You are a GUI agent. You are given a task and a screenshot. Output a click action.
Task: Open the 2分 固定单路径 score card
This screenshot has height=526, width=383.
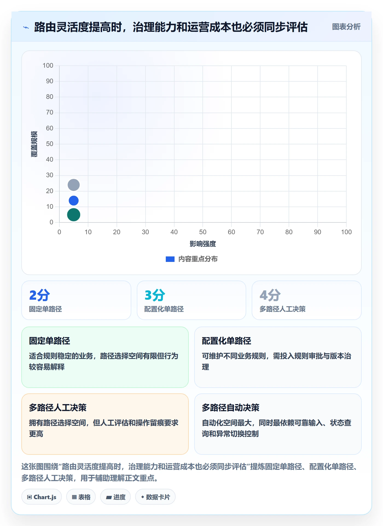(x=76, y=300)
